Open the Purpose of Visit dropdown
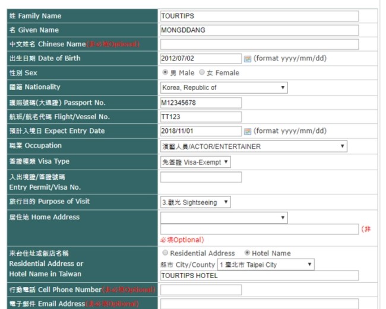386x309 pixels. pyautogui.click(x=195, y=202)
